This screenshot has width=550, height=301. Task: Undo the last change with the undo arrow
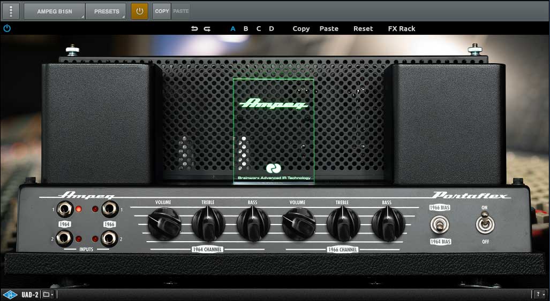(x=194, y=29)
